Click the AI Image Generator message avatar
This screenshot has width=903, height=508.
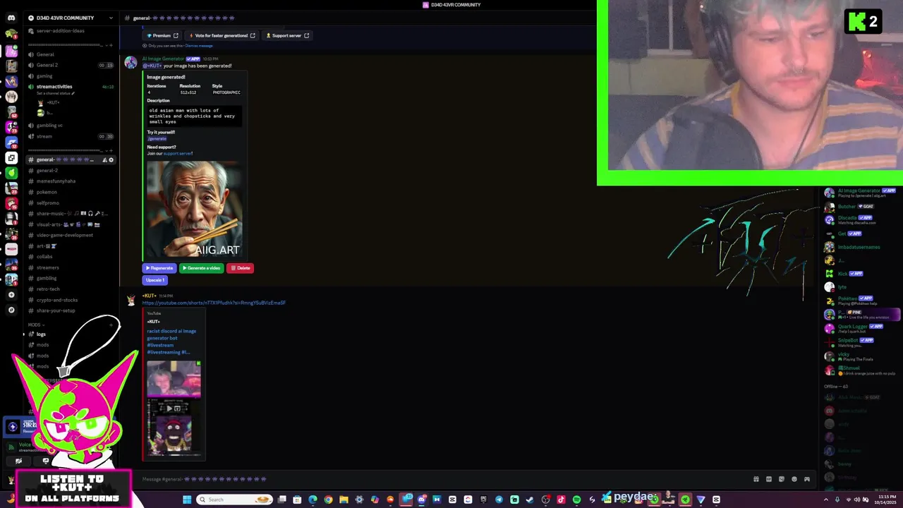[x=131, y=63]
